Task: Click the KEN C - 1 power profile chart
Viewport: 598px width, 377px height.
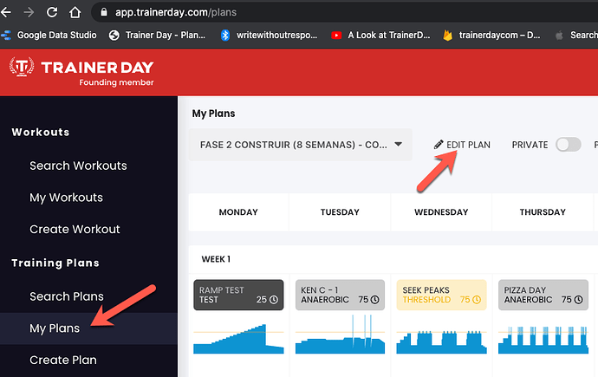Action: (341, 335)
